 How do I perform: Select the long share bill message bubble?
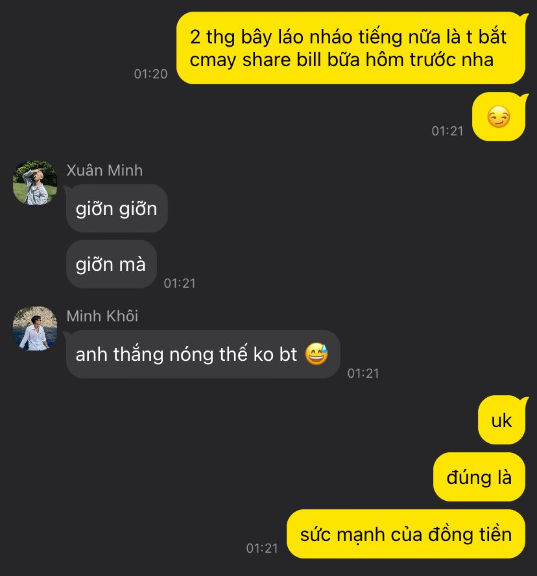350,48
